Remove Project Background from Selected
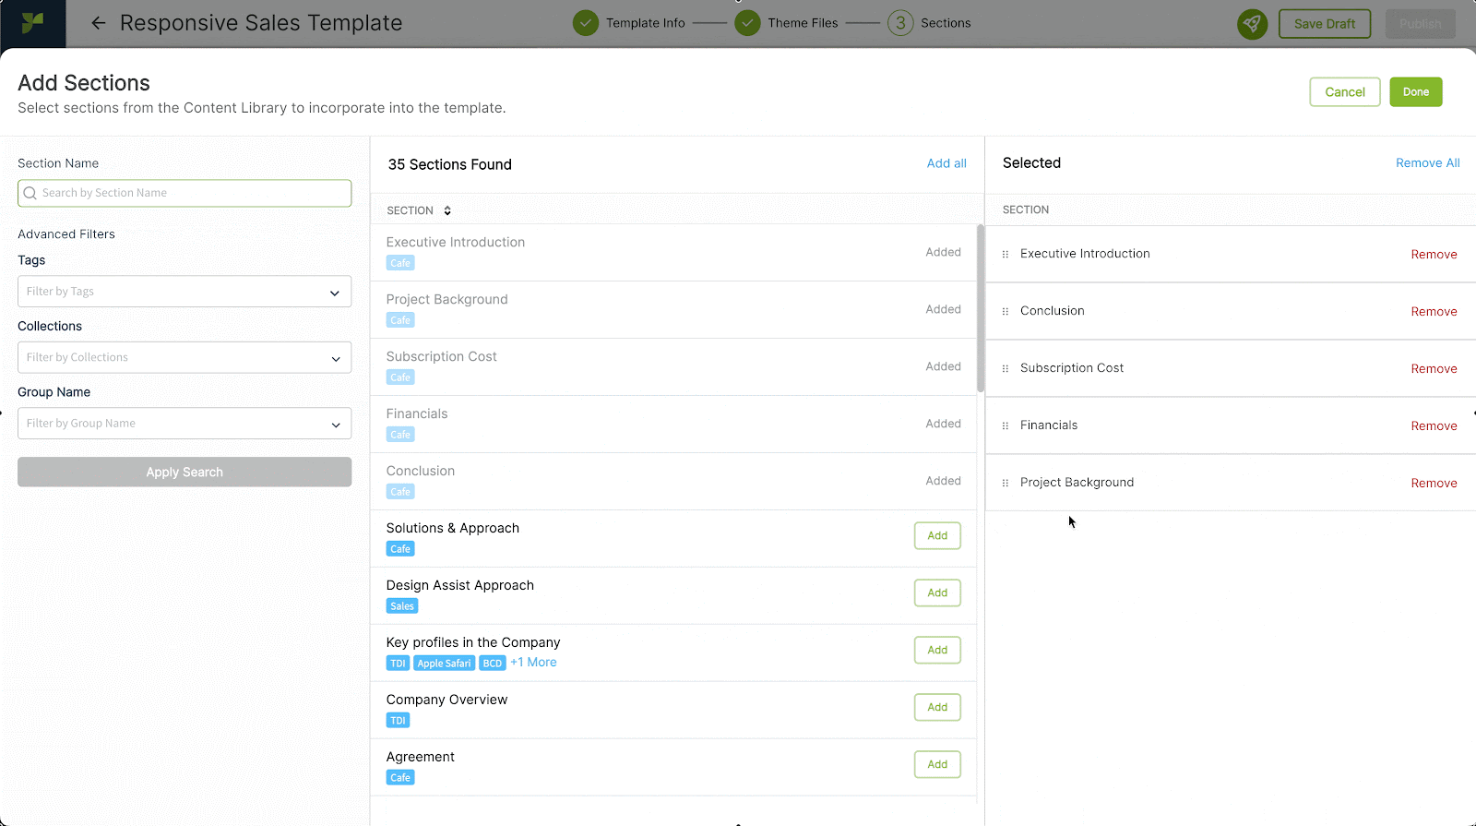The image size is (1476, 826). (x=1434, y=484)
